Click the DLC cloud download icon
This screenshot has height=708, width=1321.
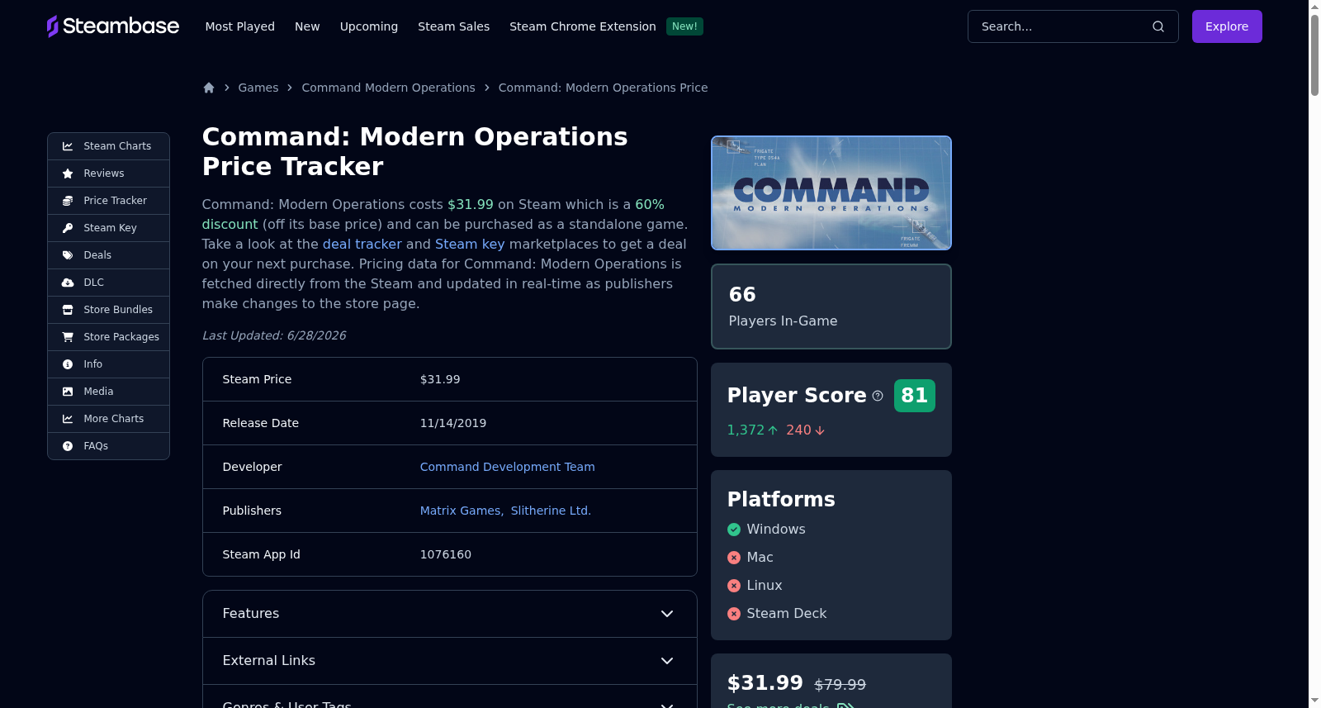point(68,283)
